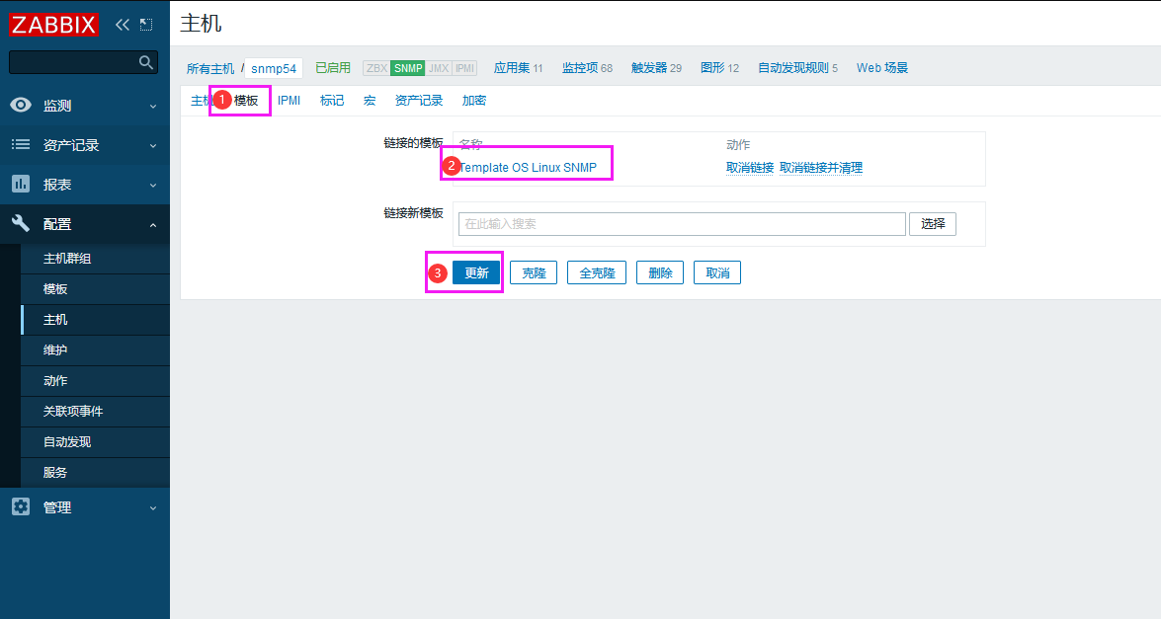Collapse the sidebar with double-chevron icon
Viewport: 1161px width, 619px height.
[123, 25]
